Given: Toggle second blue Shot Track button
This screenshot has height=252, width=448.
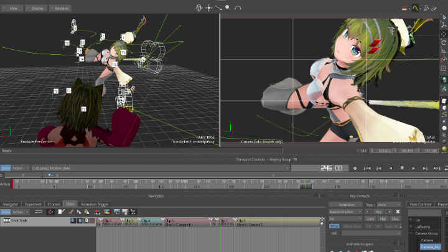Looking at the screenshot, I should (80, 220).
